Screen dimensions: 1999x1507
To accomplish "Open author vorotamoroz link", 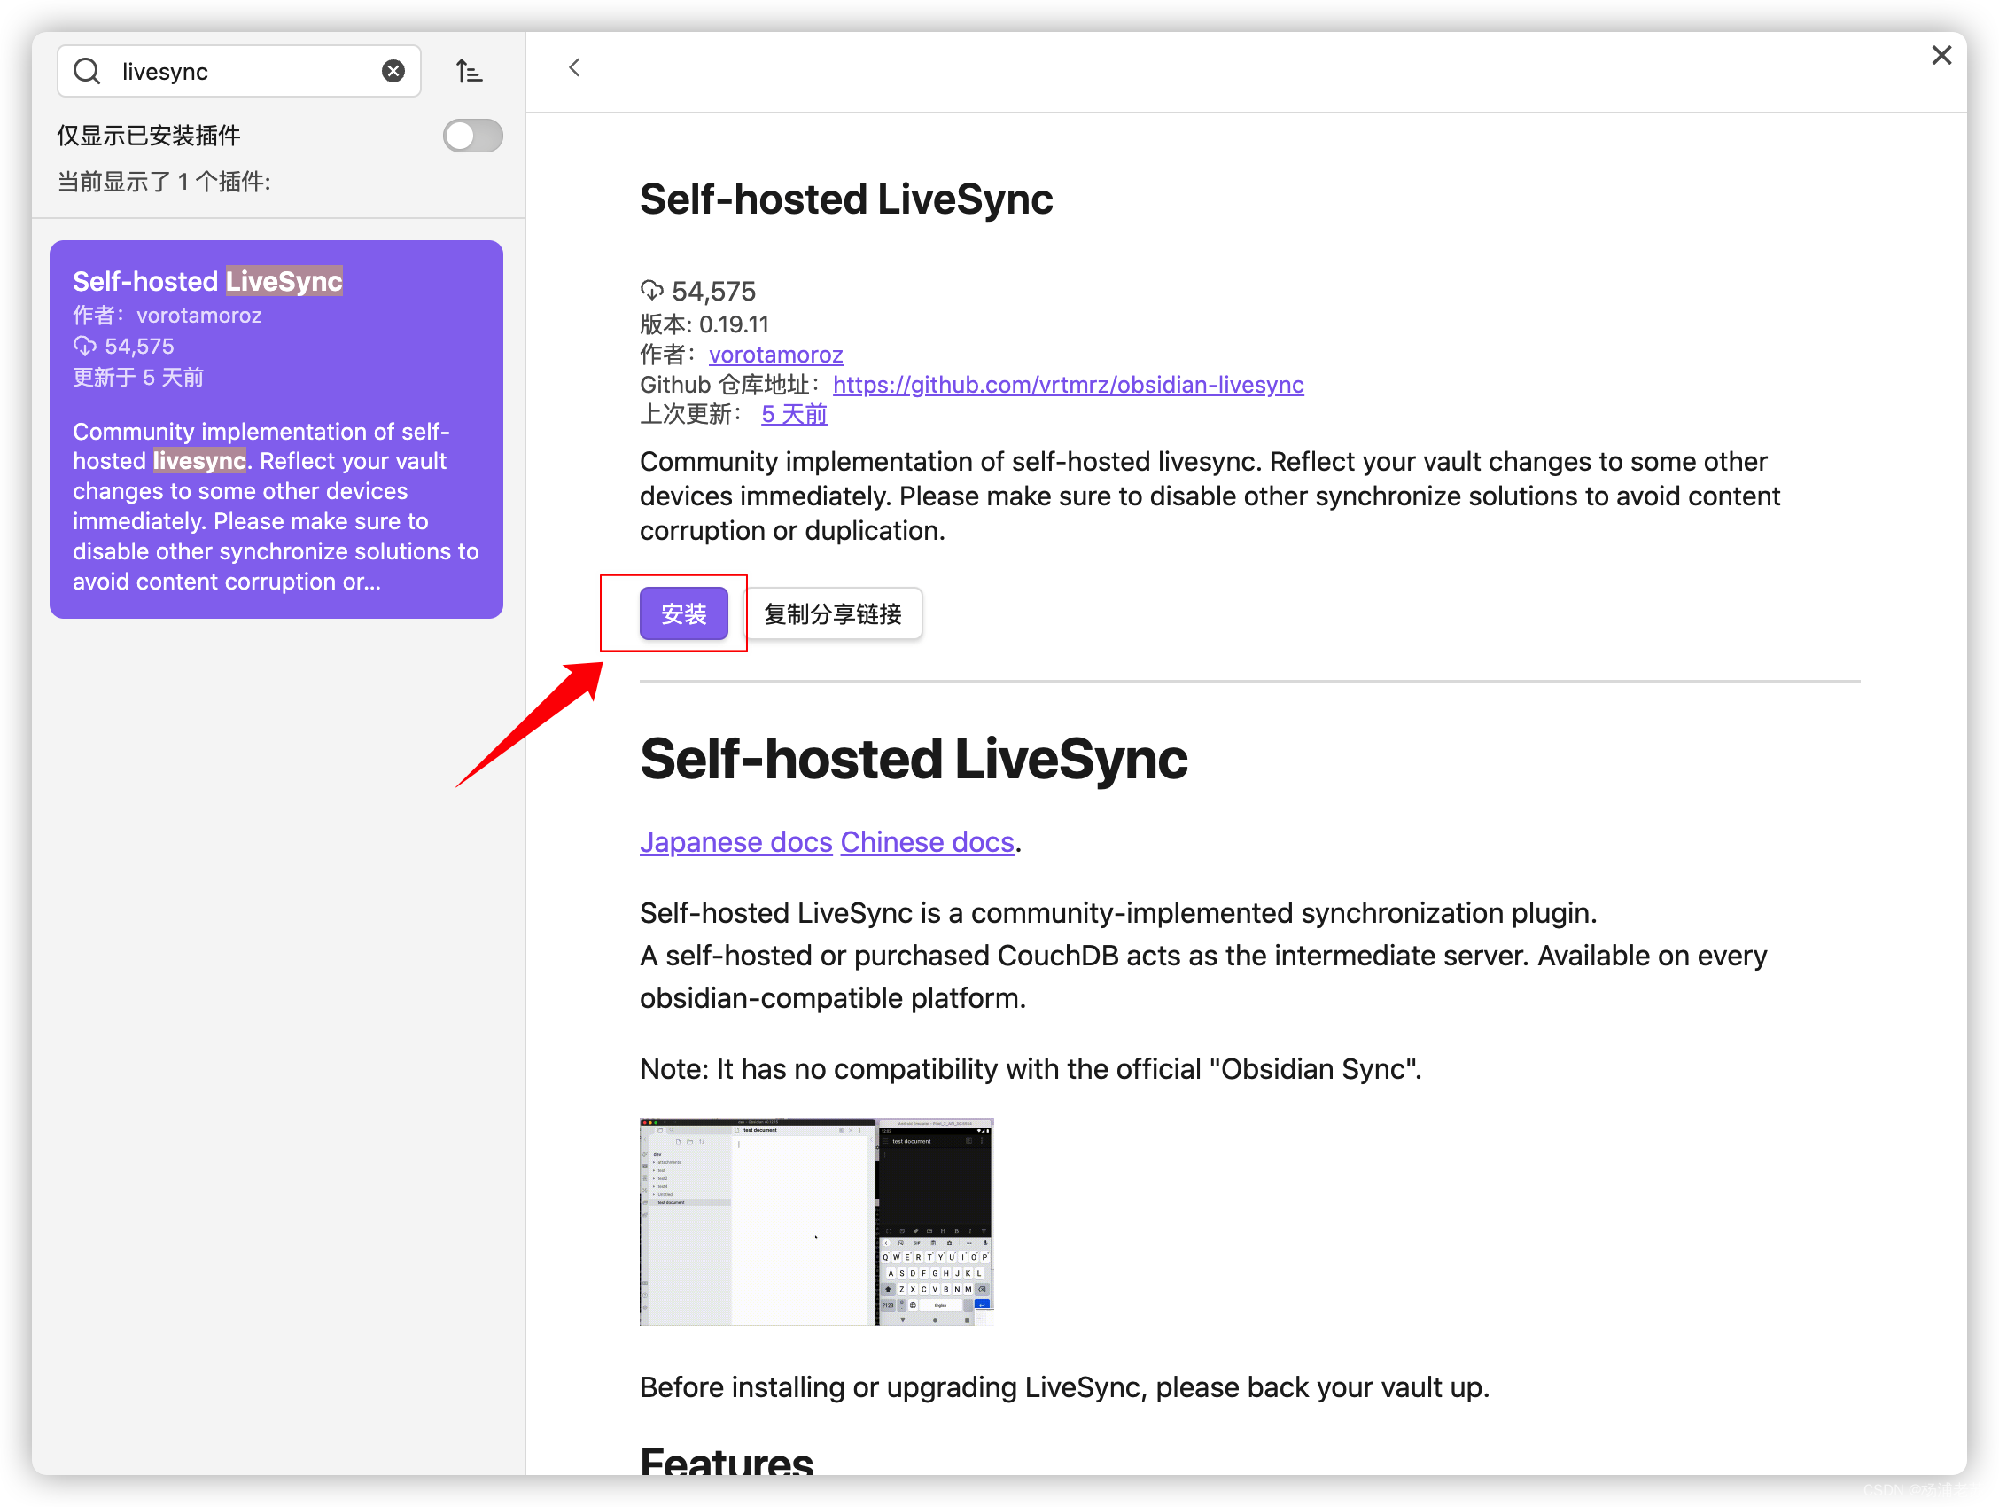I will [x=775, y=355].
